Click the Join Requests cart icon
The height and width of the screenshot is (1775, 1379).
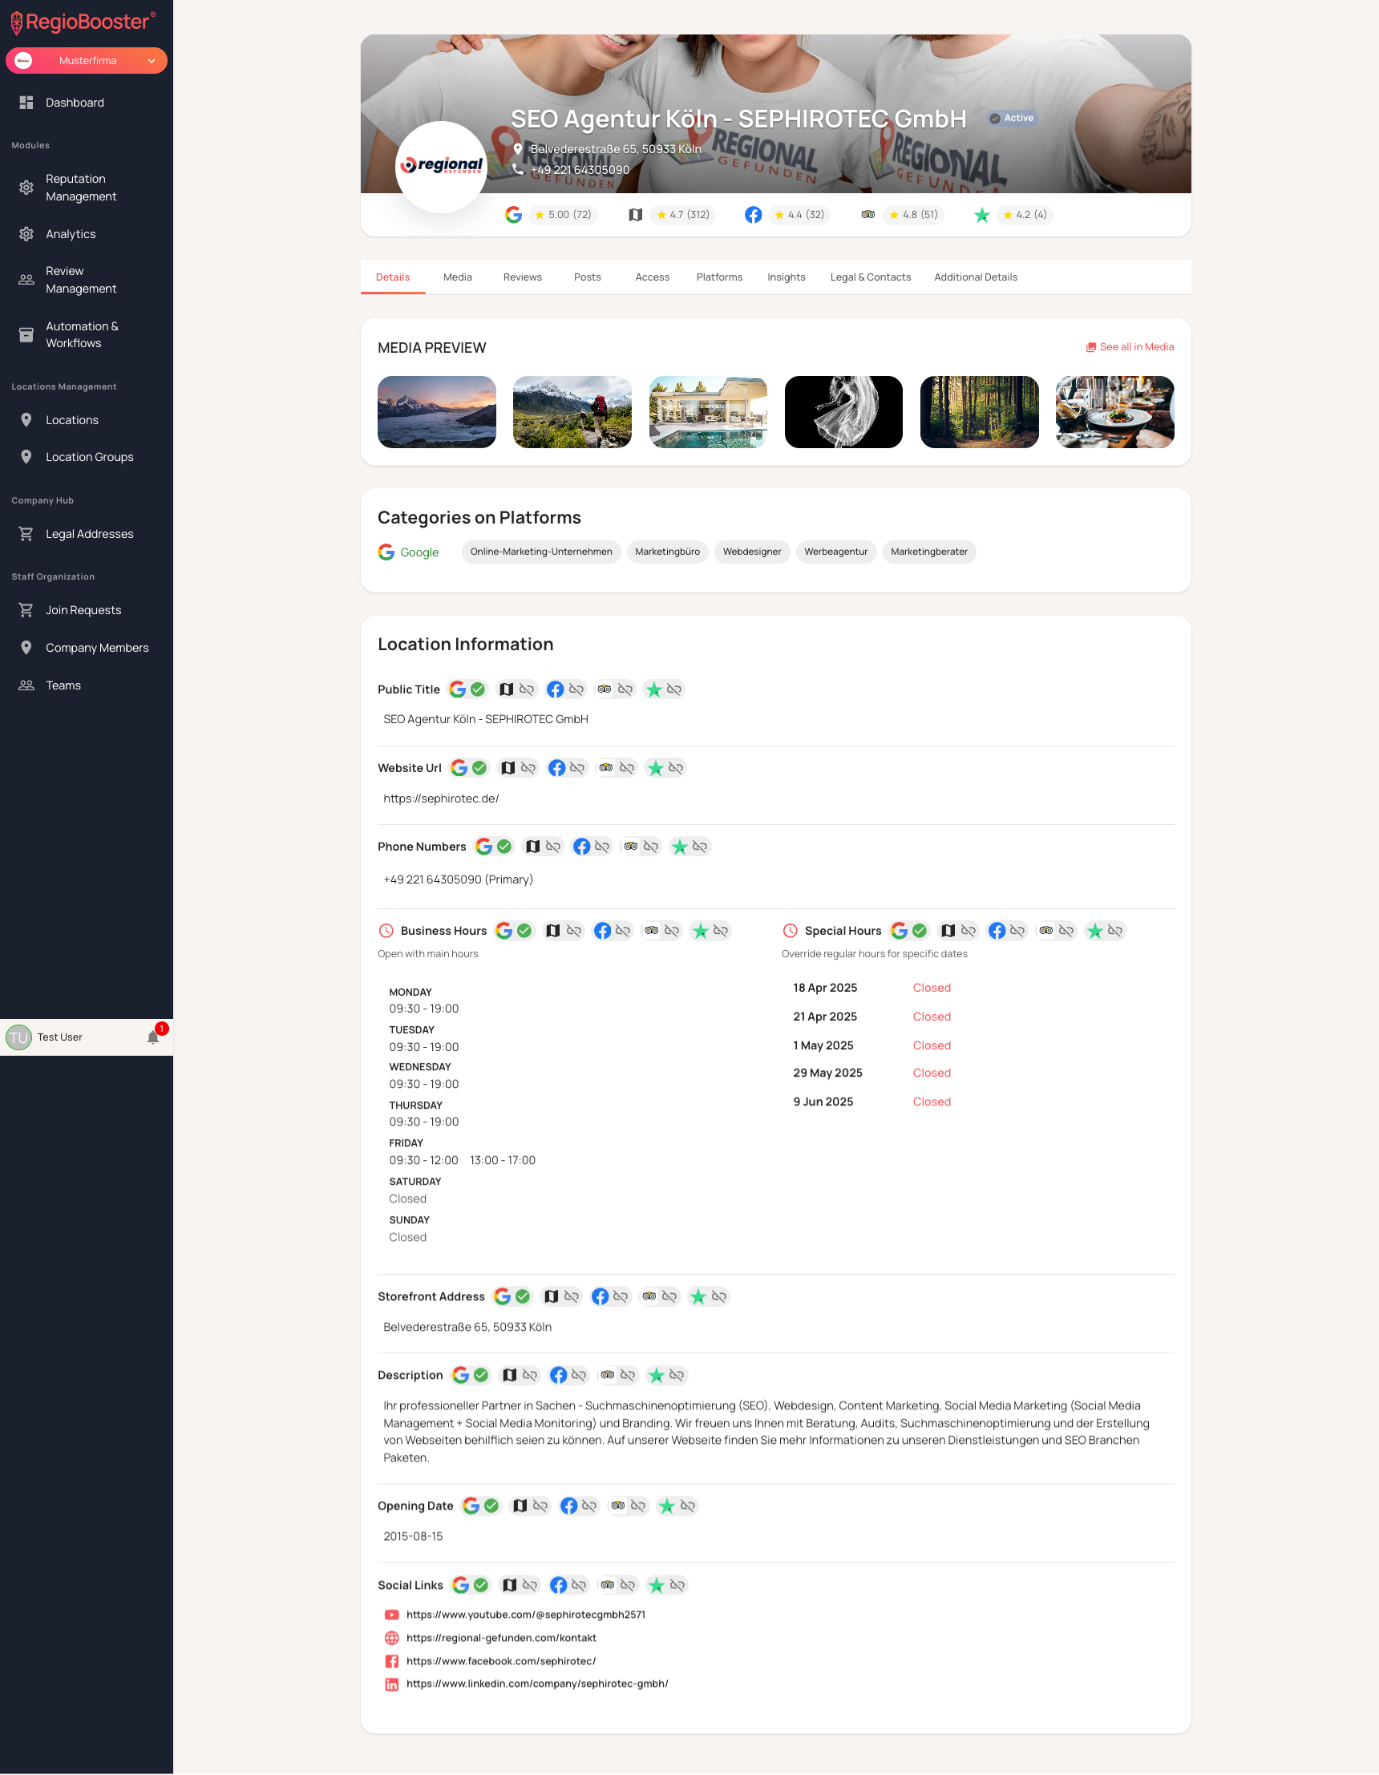tap(26, 610)
